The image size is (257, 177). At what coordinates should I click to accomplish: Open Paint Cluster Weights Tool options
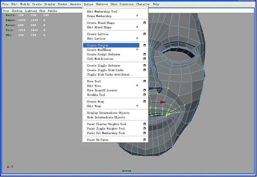pos(144,124)
